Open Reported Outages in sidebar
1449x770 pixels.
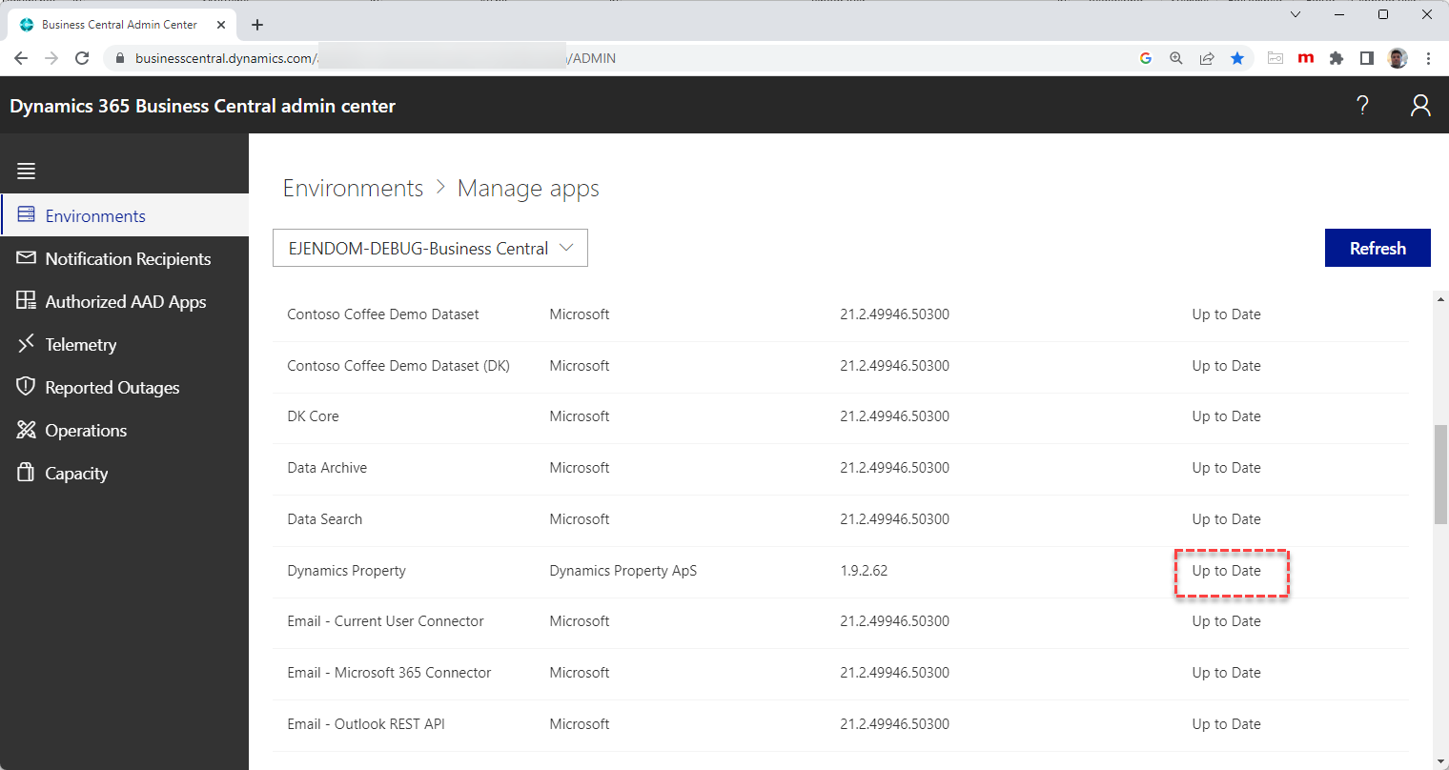pos(124,387)
